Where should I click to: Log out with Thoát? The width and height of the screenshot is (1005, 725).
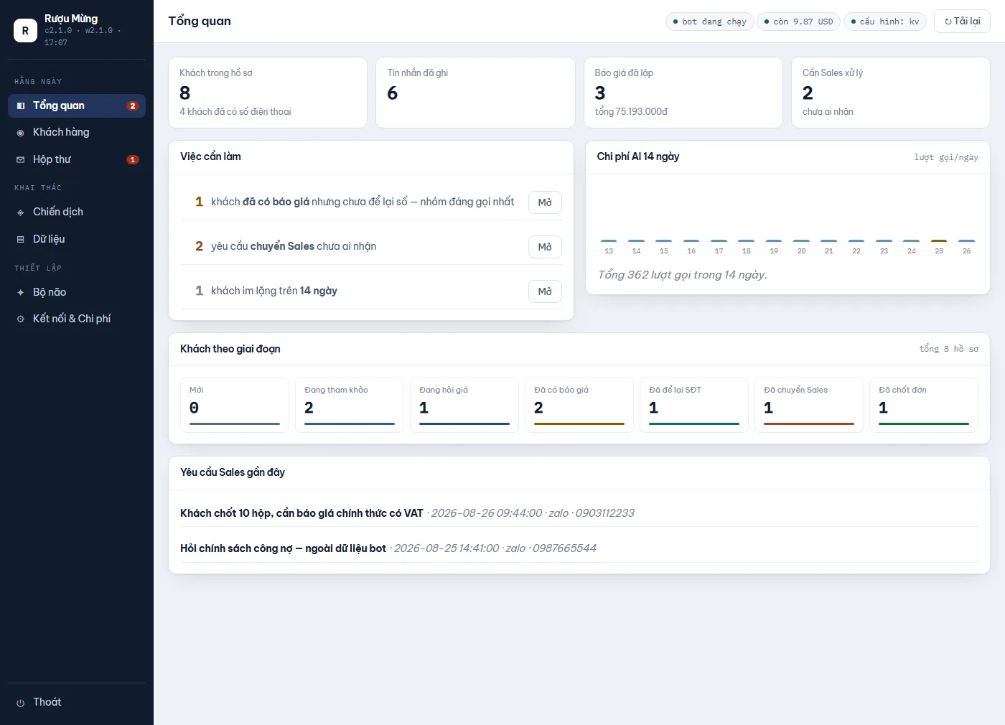tap(77, 702)
